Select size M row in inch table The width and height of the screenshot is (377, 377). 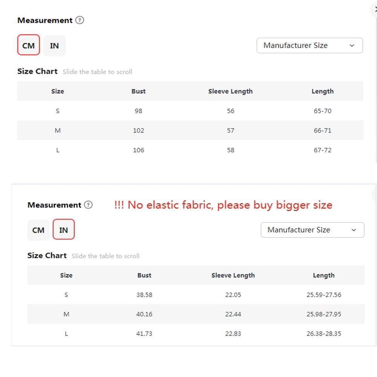(66, 314)
